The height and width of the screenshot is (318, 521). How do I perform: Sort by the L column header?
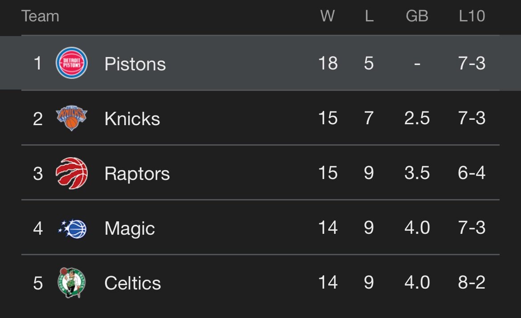click(369, 16)
